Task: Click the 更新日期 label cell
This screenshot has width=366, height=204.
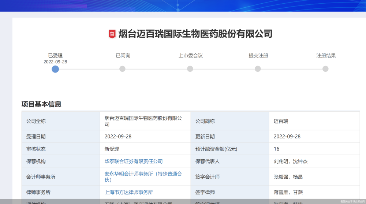Action: 230,137
